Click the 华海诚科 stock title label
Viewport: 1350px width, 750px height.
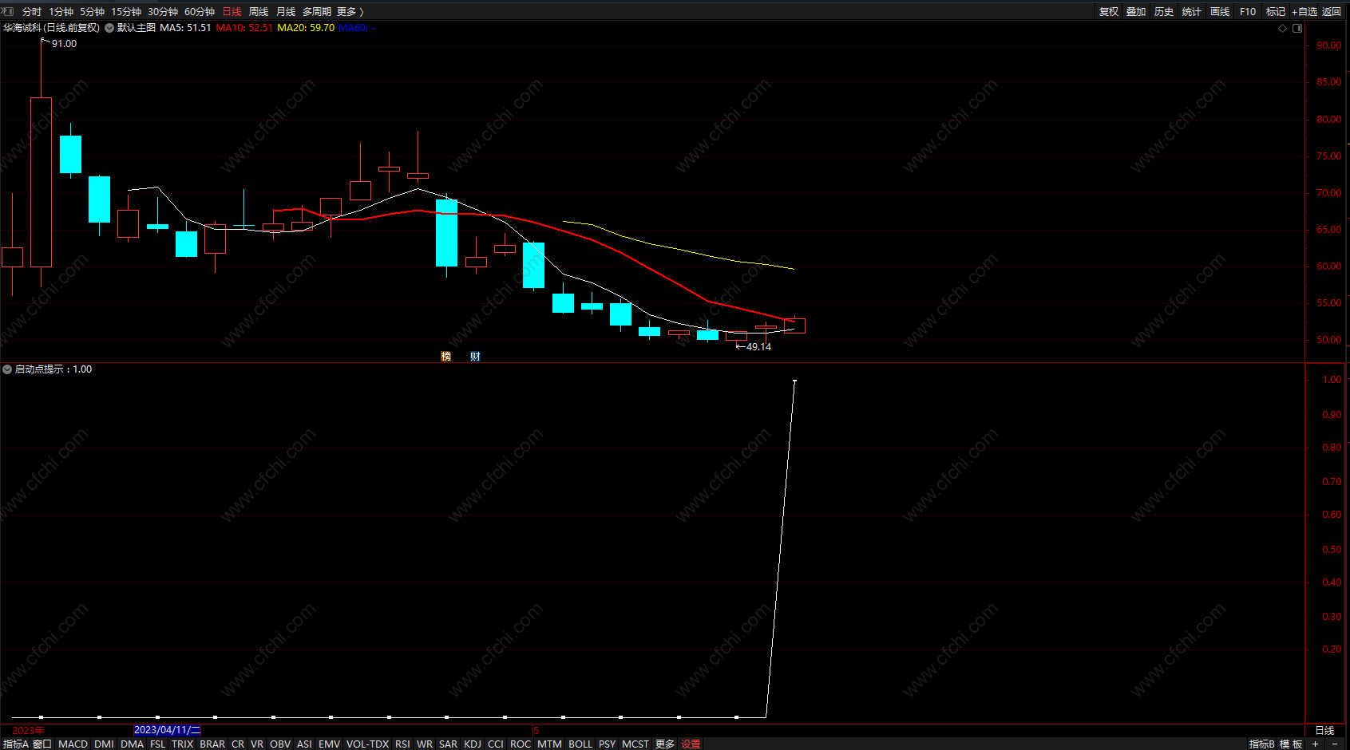[22, 28]
